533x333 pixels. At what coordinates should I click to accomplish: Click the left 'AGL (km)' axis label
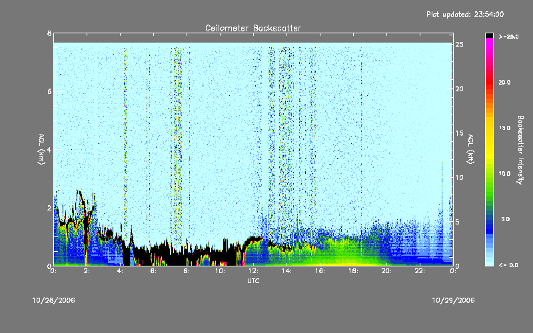[41, 149]
